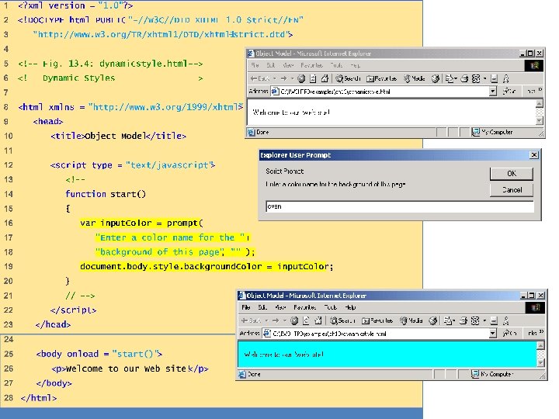Click Home icon in the cyan-page IE window
This screenshot has width=559, height=419.
coord(318,320)
